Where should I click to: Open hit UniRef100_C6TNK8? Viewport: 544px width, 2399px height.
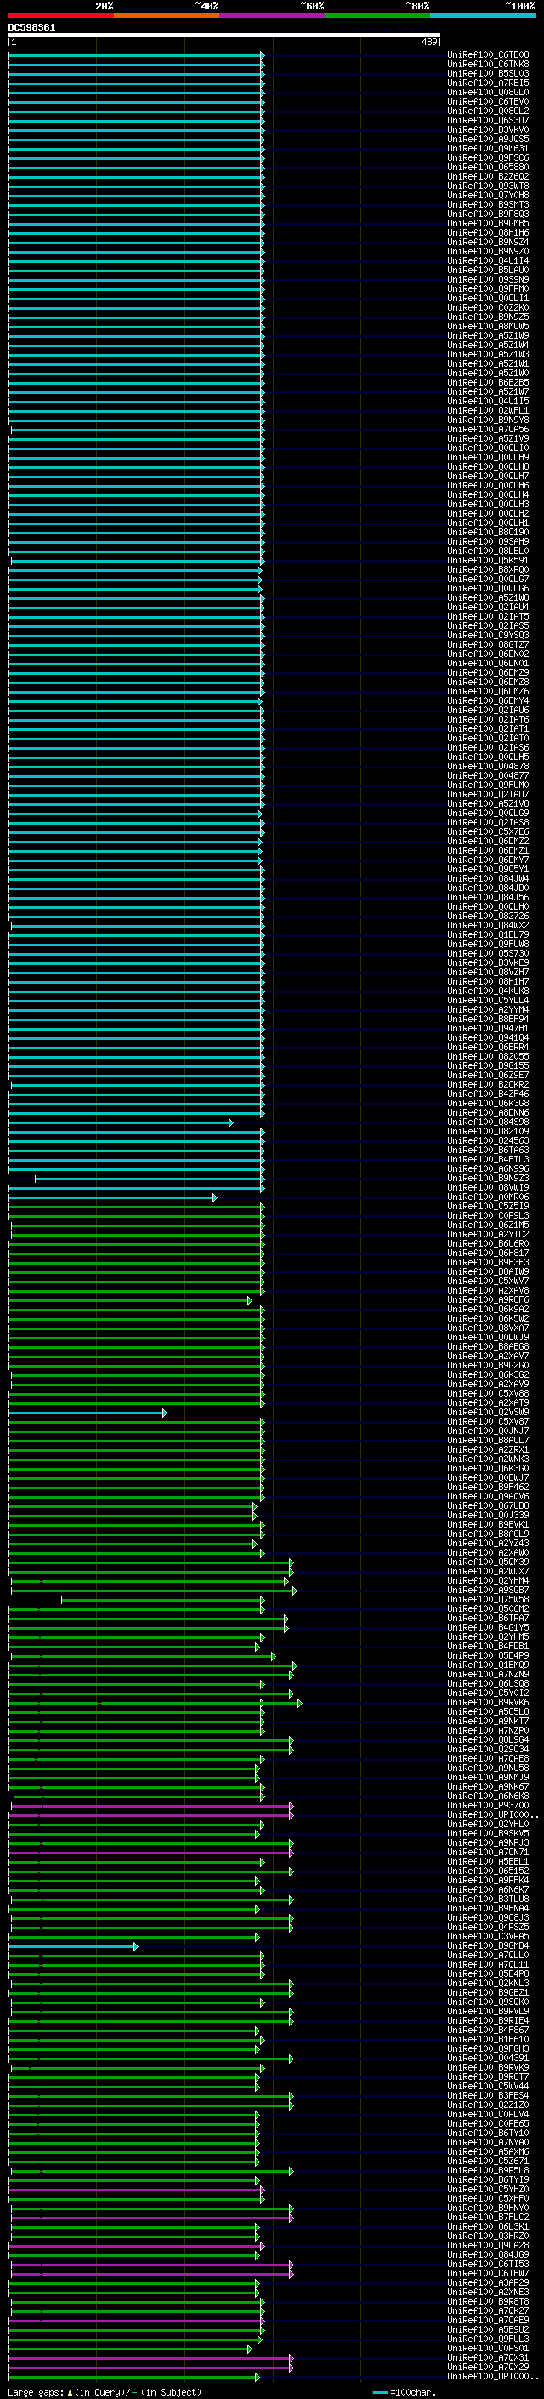488,65
